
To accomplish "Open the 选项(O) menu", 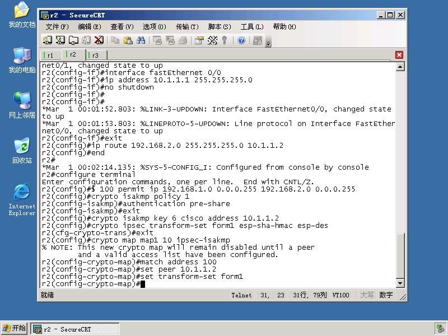I will (x=155, y=27).
